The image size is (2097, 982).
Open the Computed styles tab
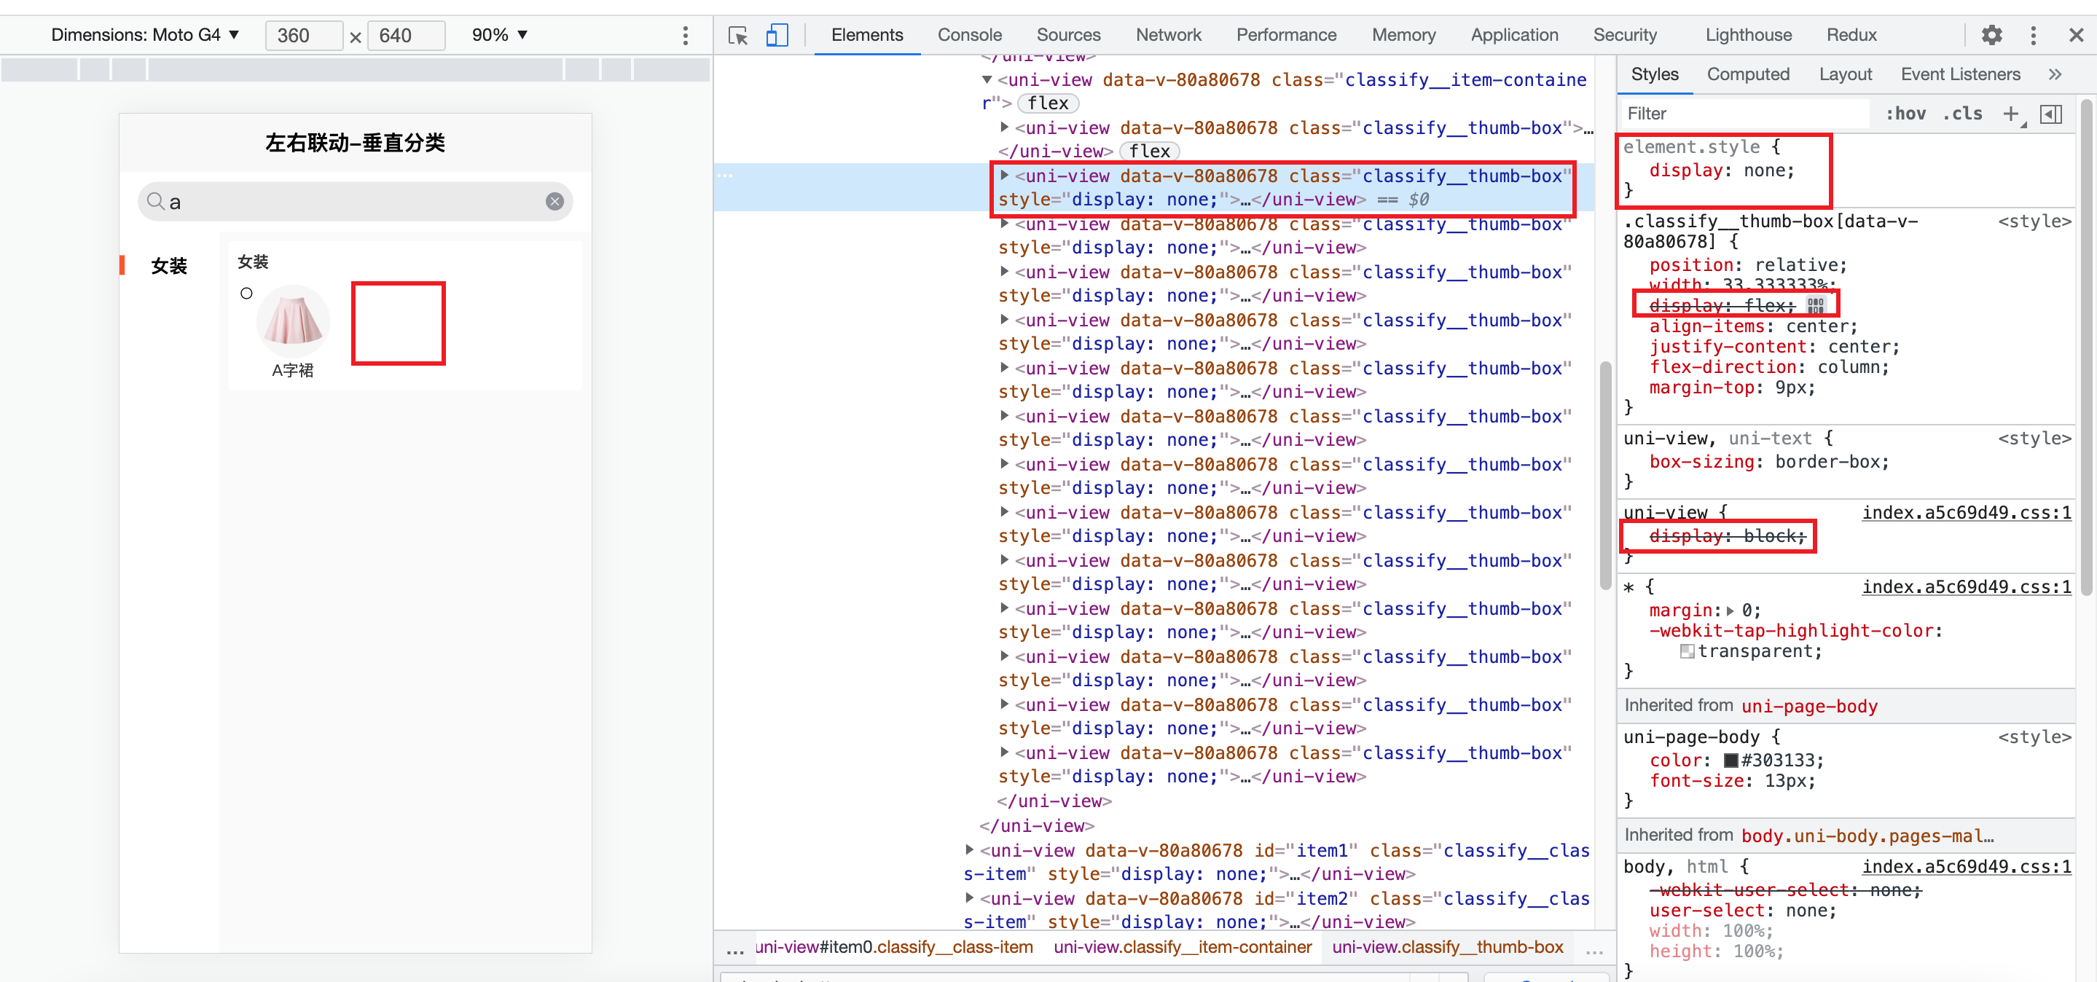[1748, 74]
